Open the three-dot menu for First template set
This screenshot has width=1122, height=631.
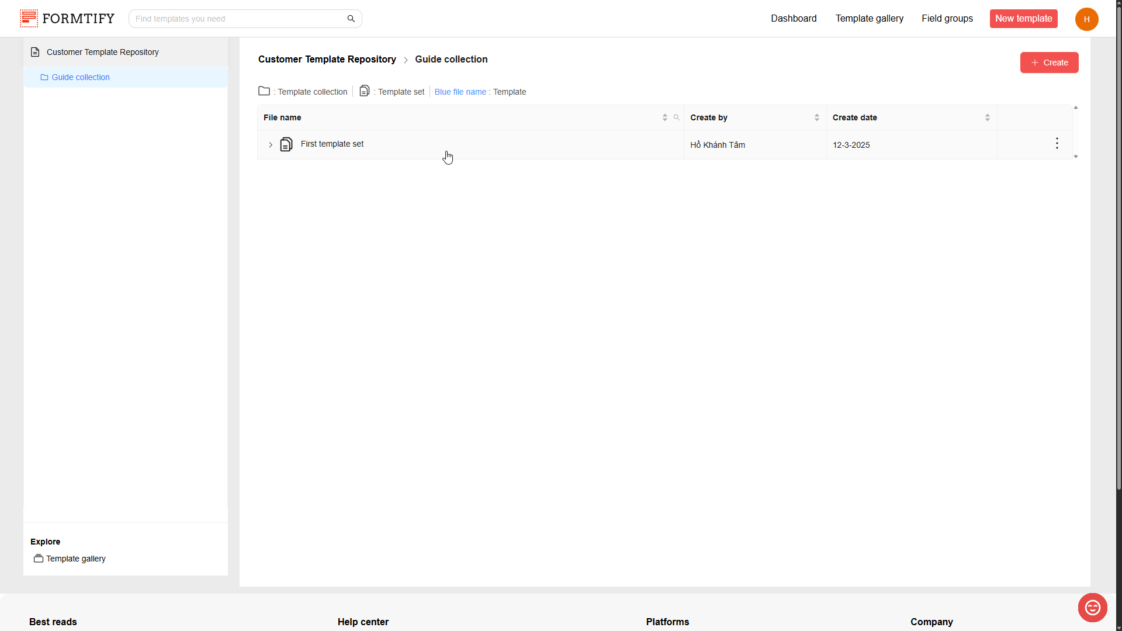[1057, 144]
